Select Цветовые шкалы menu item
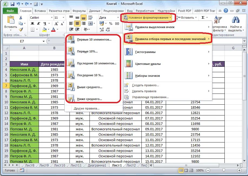Image resolution: width=248 pixels, height=176 pixels. pos(167,64)
